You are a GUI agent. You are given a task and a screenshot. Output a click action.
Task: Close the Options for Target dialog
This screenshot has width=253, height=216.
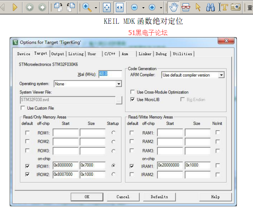tap(226, 41)
